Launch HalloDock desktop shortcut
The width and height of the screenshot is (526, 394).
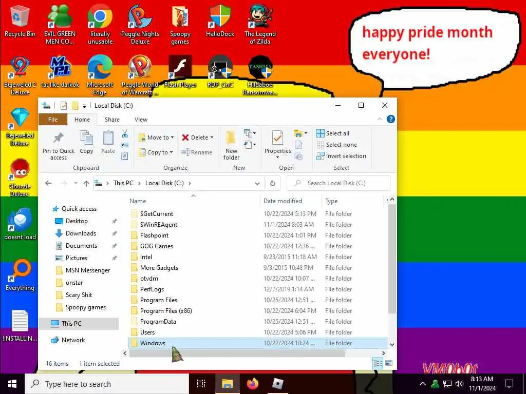tap(220, 22)
